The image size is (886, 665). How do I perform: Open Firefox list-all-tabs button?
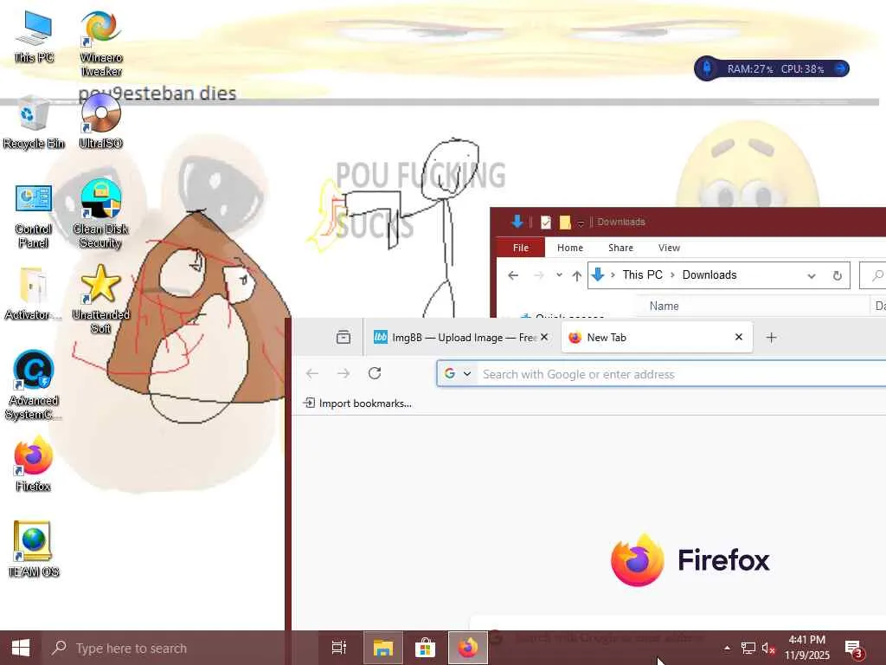pos(343,338)
